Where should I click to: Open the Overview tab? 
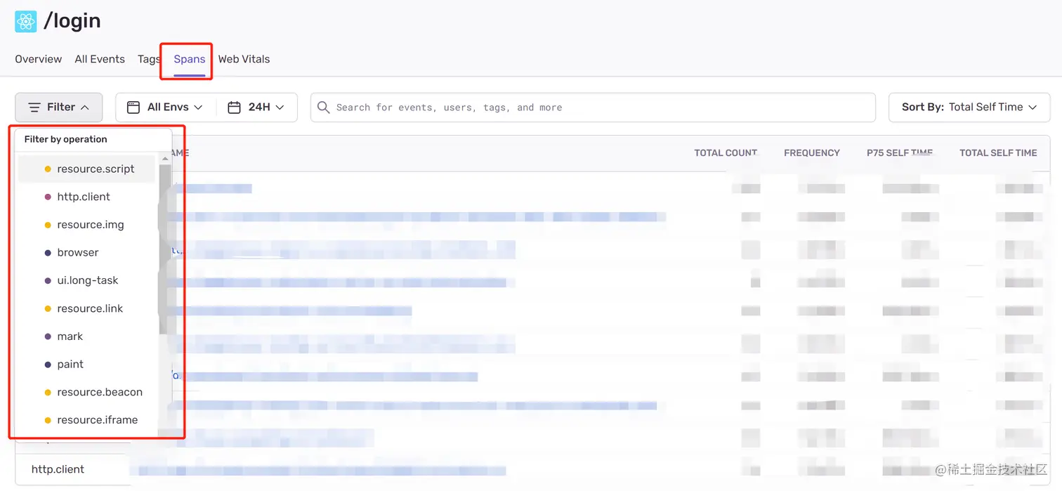(39, 59)
